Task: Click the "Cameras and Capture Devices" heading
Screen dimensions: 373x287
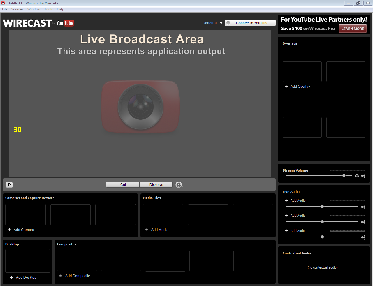Action: point(30,198)
